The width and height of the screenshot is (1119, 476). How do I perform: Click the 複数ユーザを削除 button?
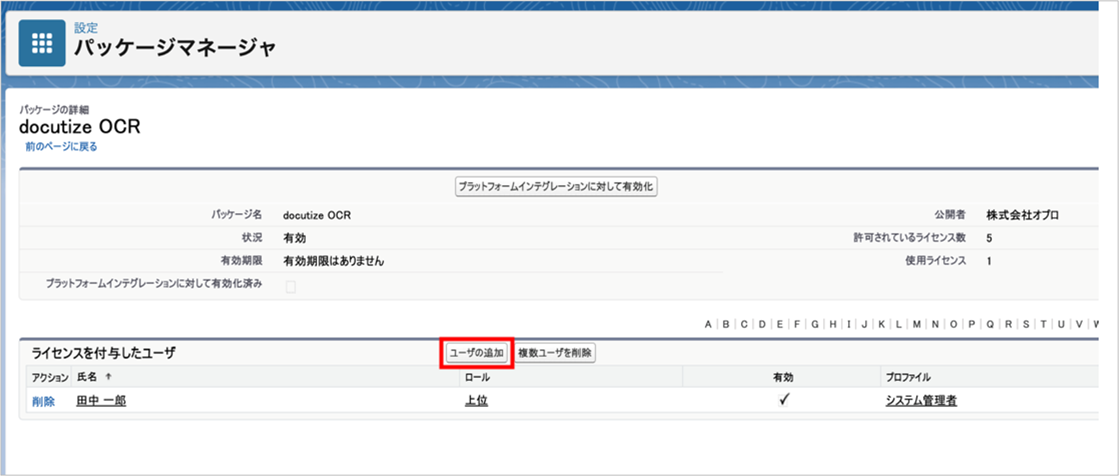[x=555, y=353]
